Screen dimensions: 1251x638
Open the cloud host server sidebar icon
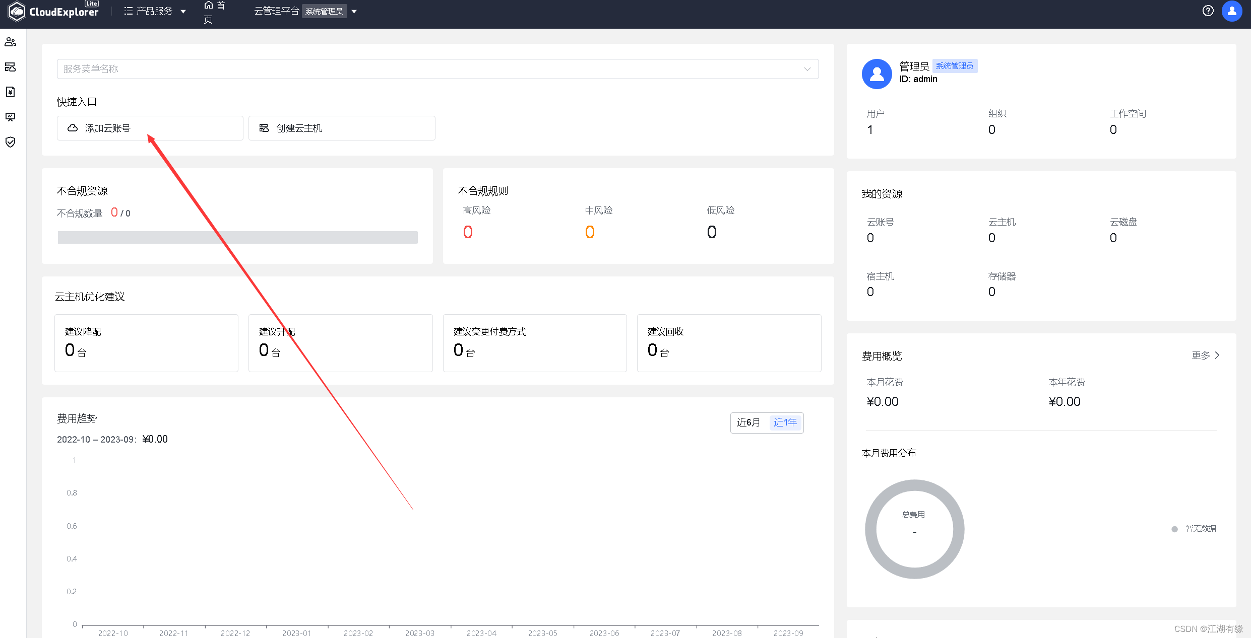(x=10, y=67)
